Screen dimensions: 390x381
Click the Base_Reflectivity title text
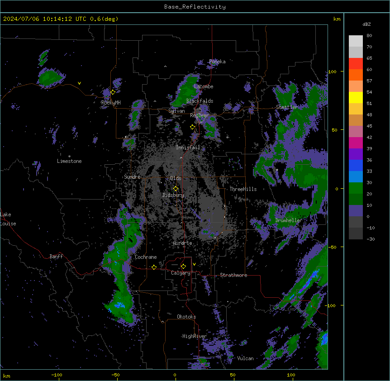tap(195, 7)
